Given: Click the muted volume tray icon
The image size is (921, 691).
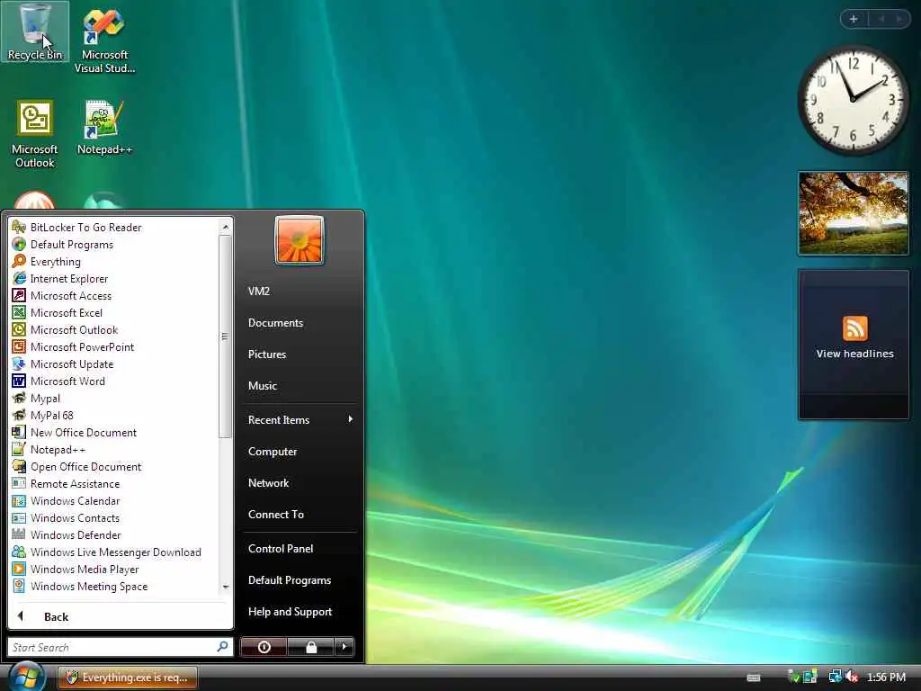Looking at the screenshot, I should 852,677.
